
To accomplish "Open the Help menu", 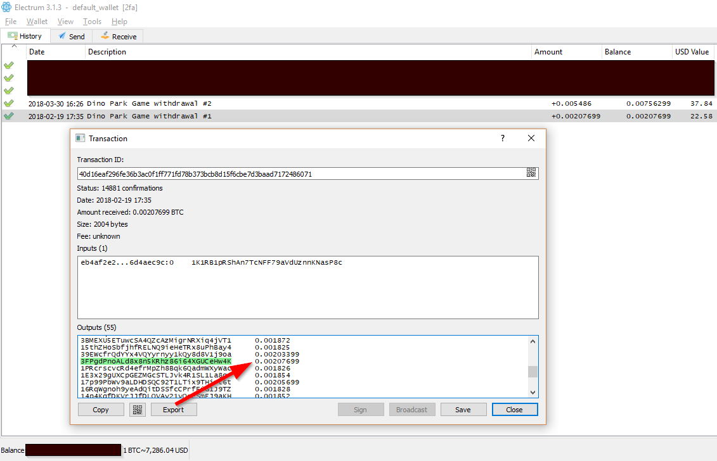I will (119, 22).
